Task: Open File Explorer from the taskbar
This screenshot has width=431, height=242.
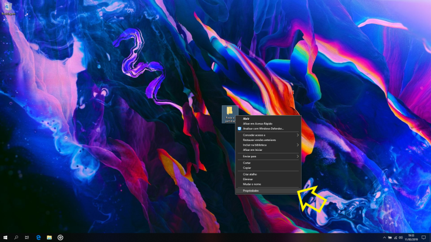Action: click(49, 237)
